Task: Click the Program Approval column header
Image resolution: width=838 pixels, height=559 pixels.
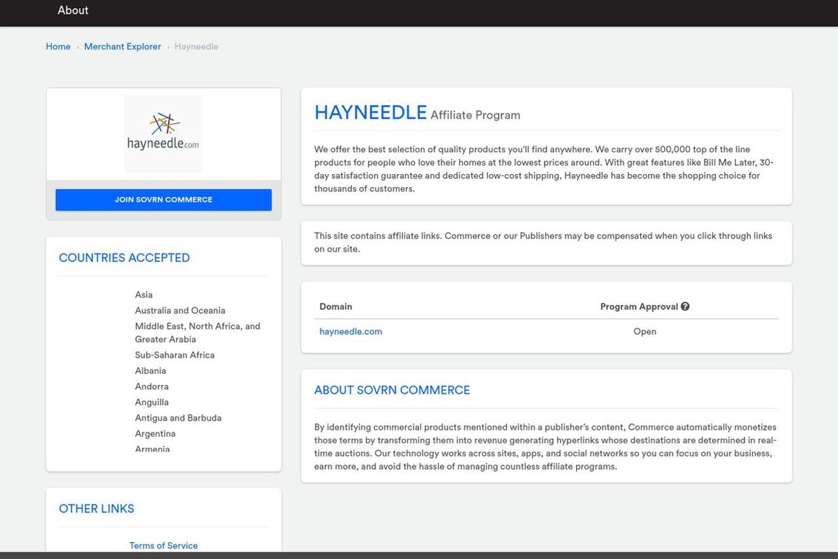Action: (x=639, y=306)
